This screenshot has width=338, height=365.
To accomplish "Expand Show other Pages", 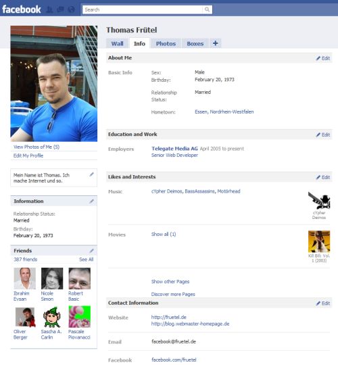I will [x=170, y=282].
